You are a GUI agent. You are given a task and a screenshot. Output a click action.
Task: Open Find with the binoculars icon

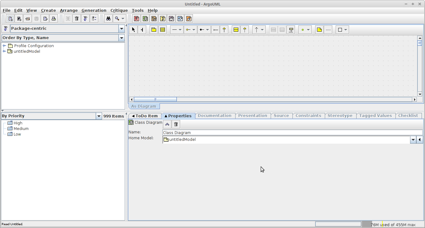(x=108, y=19)
